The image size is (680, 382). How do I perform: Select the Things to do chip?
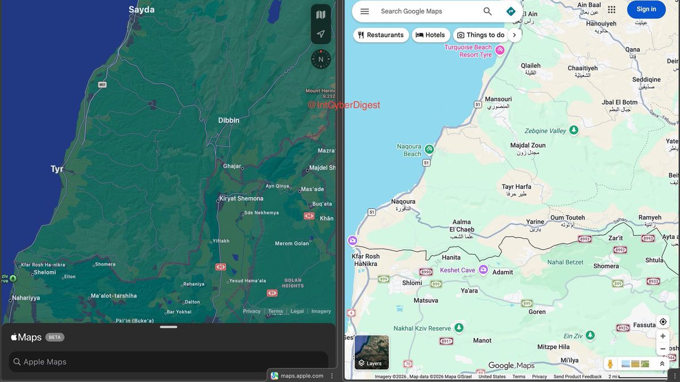coord(481,35)
